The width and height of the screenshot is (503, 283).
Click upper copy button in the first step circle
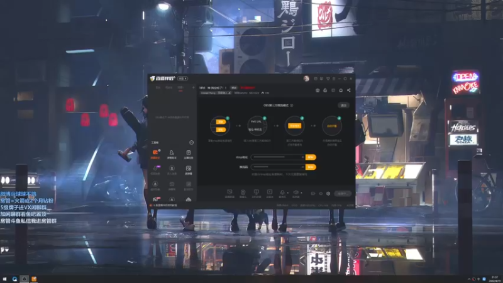221,122
